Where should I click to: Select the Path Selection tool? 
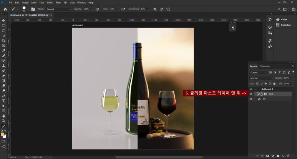[3, 106]
